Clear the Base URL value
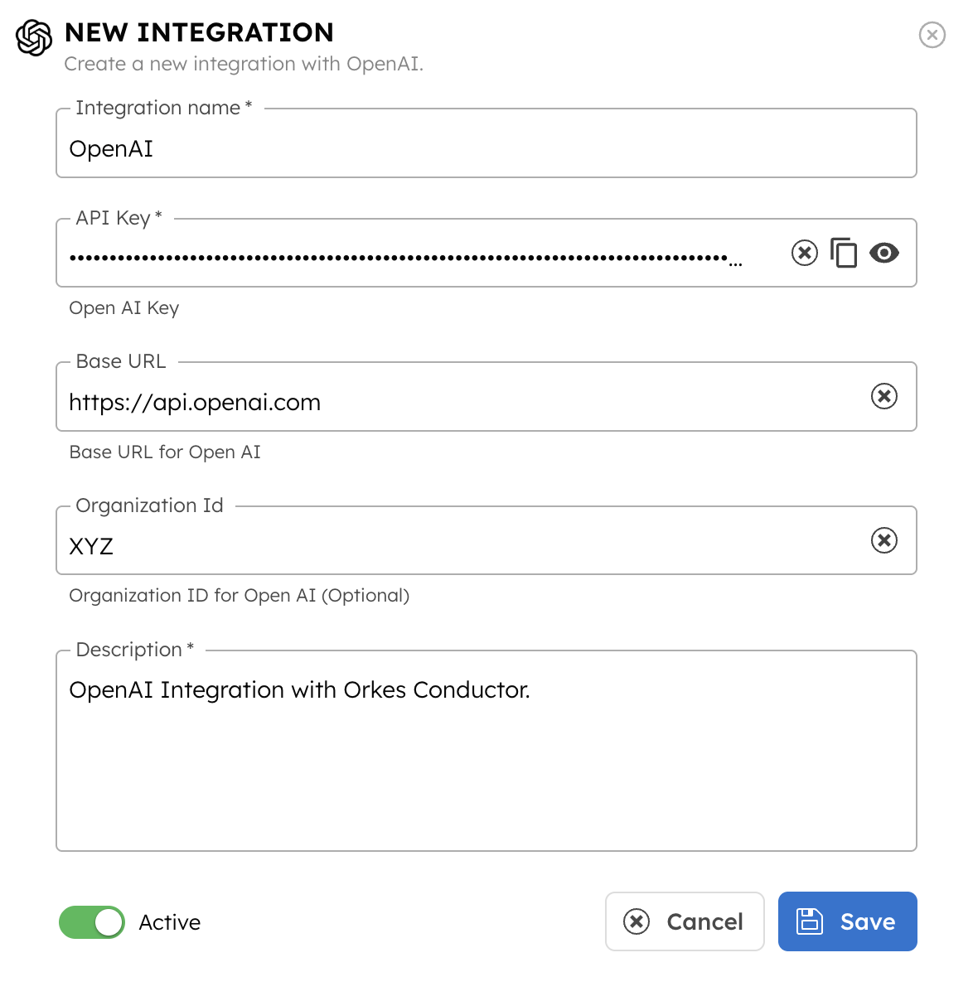973x1001 pixels. 883,397
